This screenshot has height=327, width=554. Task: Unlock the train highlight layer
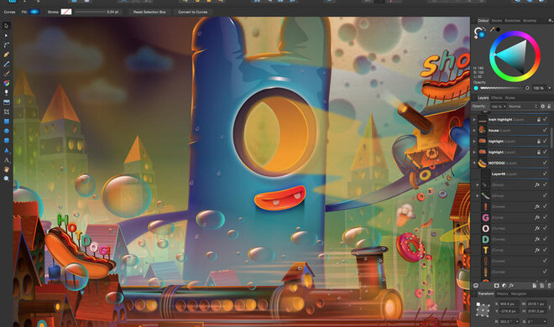539,120
